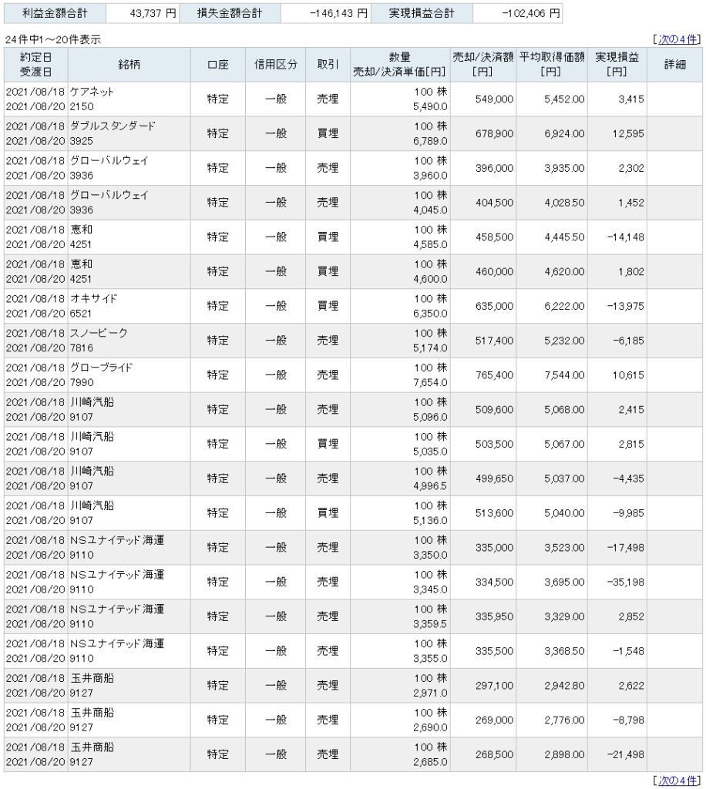This screenshot has width=706, height=789.
Task: Click the 利益金額合計 value 43,737 円
Action: 153,14
